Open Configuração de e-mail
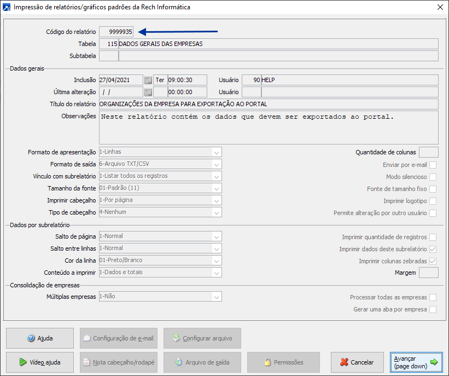 click(x=119, y=338)
